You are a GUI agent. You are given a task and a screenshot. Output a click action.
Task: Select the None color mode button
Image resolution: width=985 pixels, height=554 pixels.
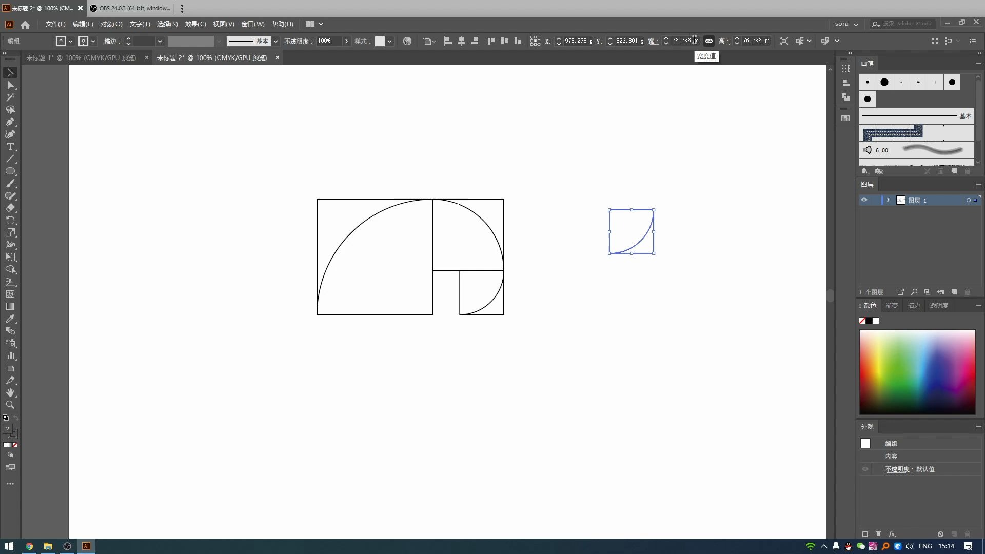[15, 445]
